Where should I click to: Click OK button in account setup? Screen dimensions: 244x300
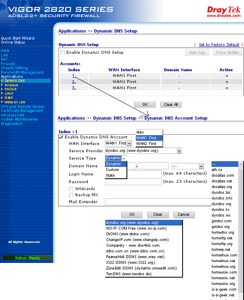pyautogui.click(x=132, y=215)
